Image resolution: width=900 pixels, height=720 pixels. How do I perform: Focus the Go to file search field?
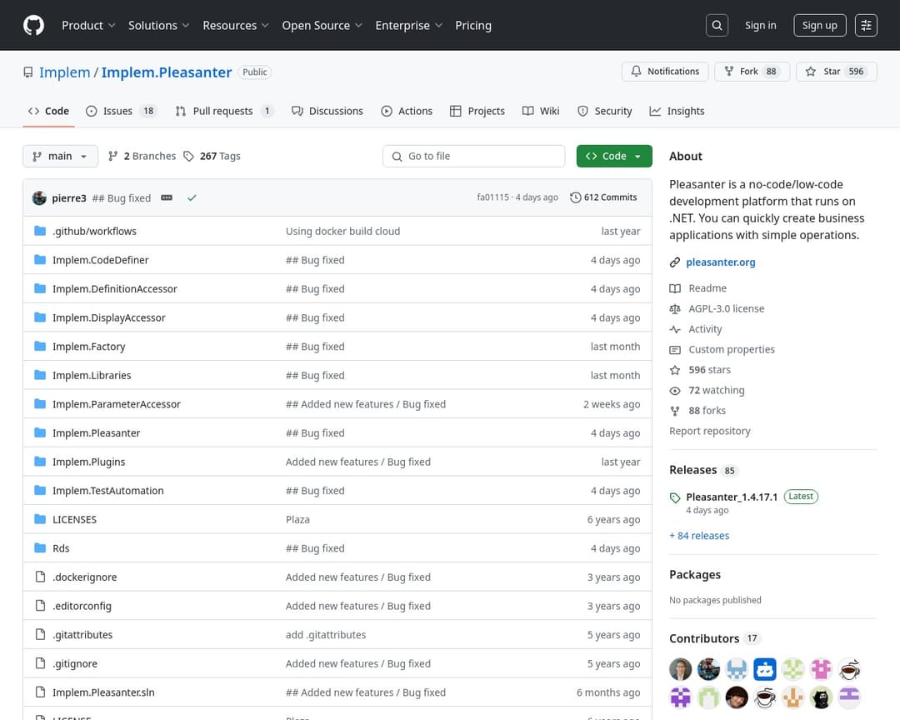pyautogui.click(x=473, y=156)
